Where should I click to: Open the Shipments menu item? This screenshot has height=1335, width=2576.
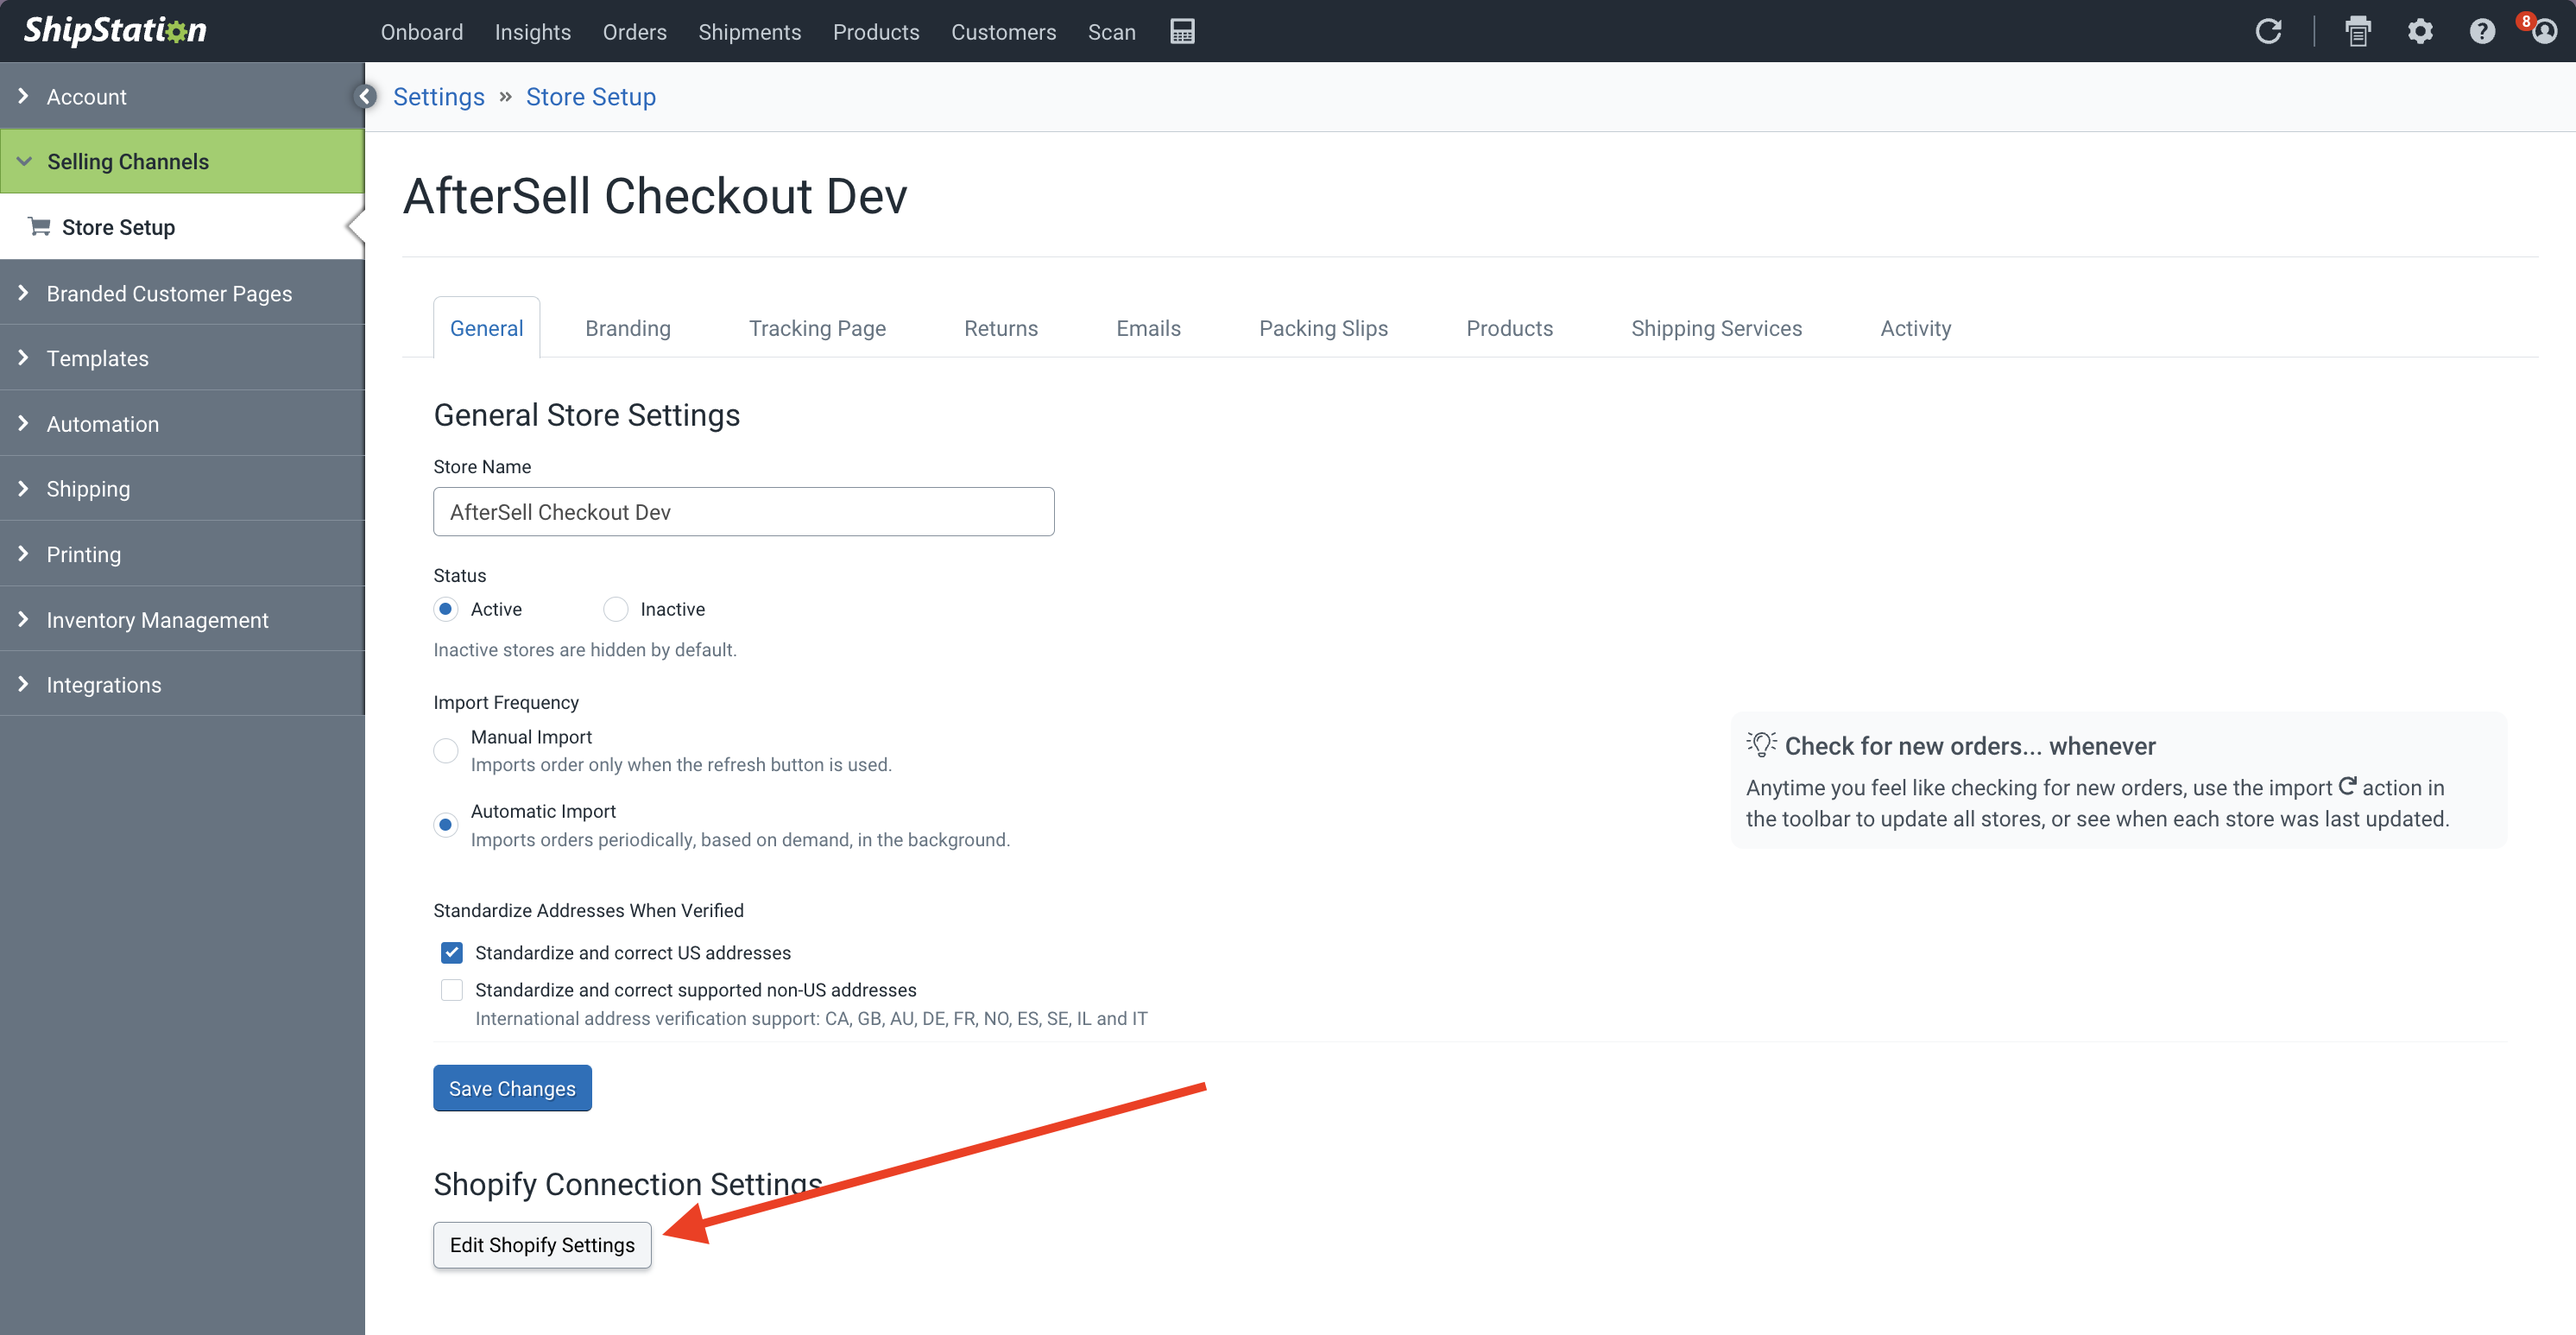pos(749,32)
